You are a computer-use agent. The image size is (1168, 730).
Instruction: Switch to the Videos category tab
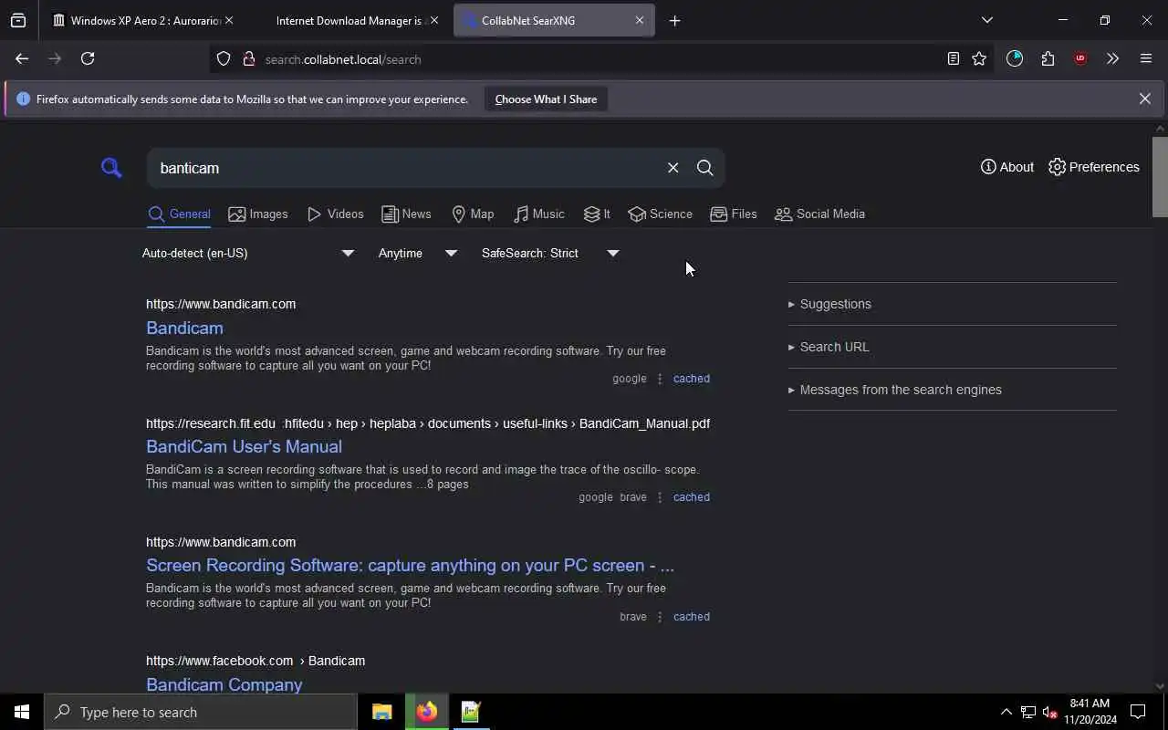click(x=336, y=214)
